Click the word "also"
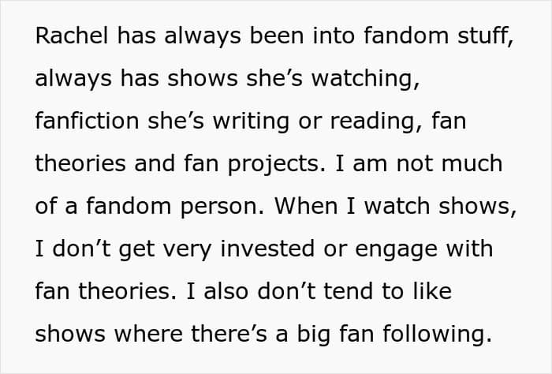 [226, 291]
